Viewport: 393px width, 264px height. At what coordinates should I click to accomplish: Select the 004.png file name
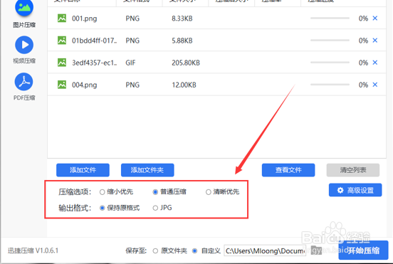point(85,85)
